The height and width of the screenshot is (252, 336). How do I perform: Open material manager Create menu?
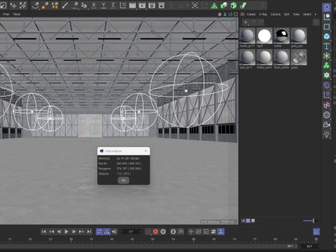[x=251, y=14]
